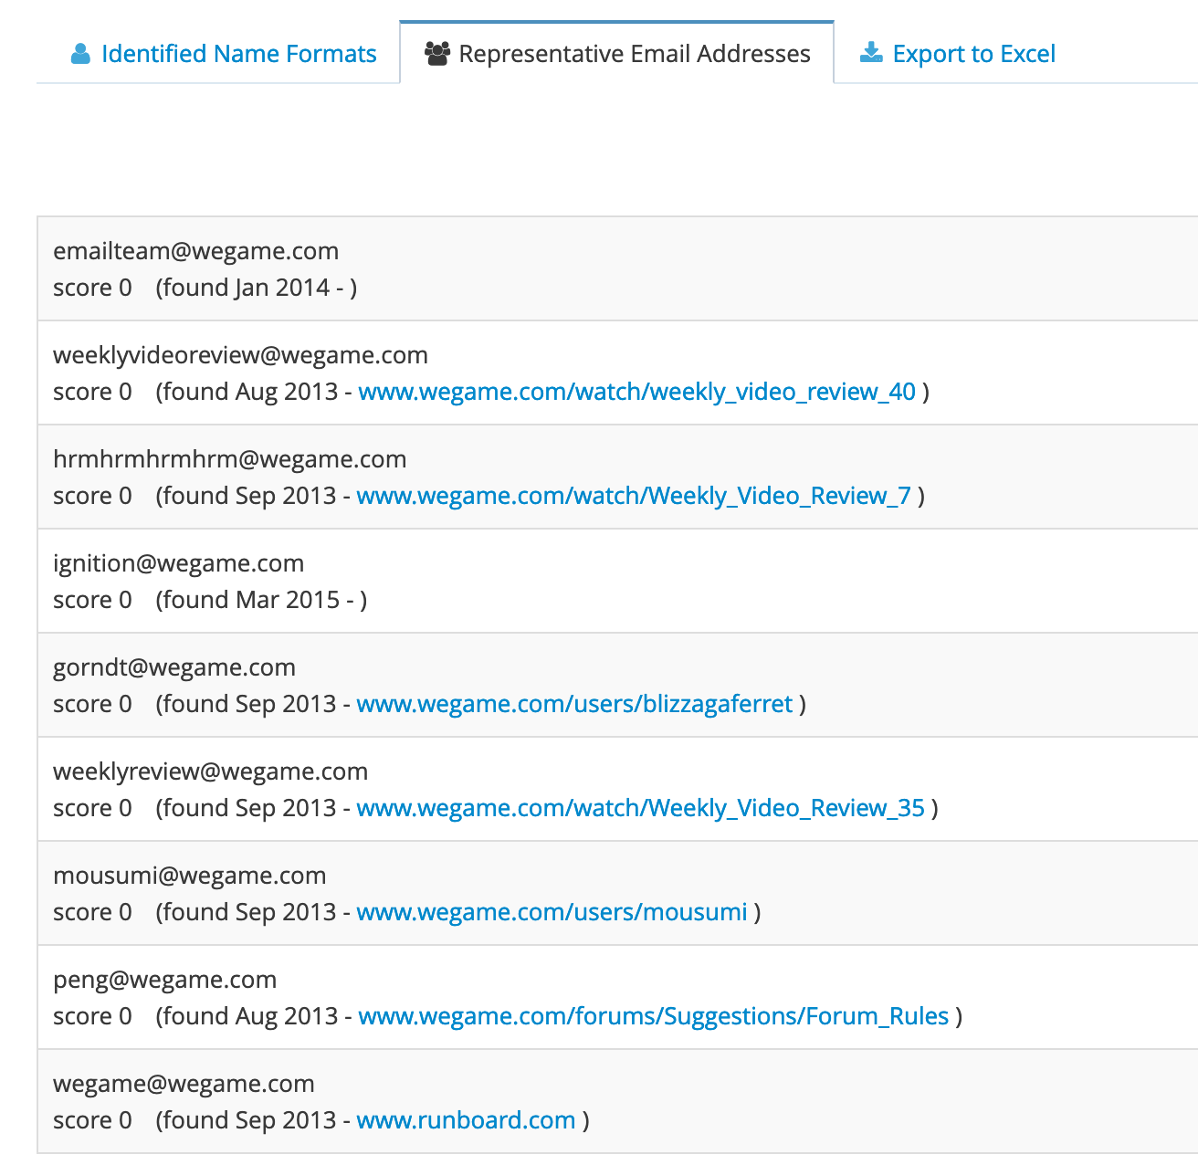1198x1165 pixels.
Task: Click the 'found Jan 2014' text
Action: 247,288
